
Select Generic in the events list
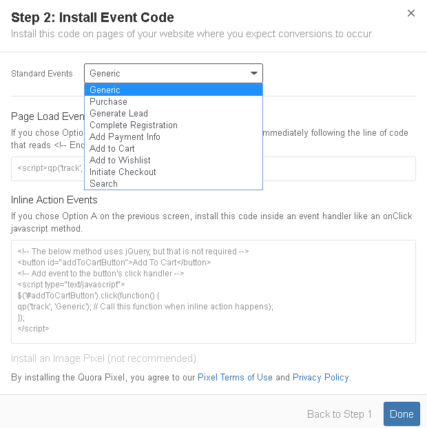tap(174, 90)
